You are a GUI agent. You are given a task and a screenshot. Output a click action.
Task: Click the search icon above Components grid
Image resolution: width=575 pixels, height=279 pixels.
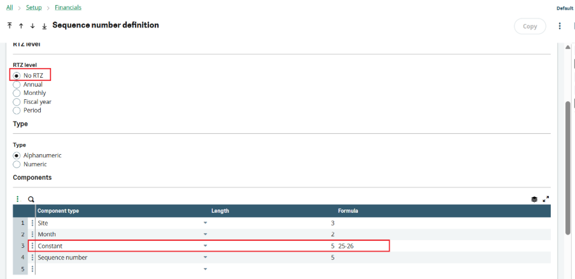31,199
